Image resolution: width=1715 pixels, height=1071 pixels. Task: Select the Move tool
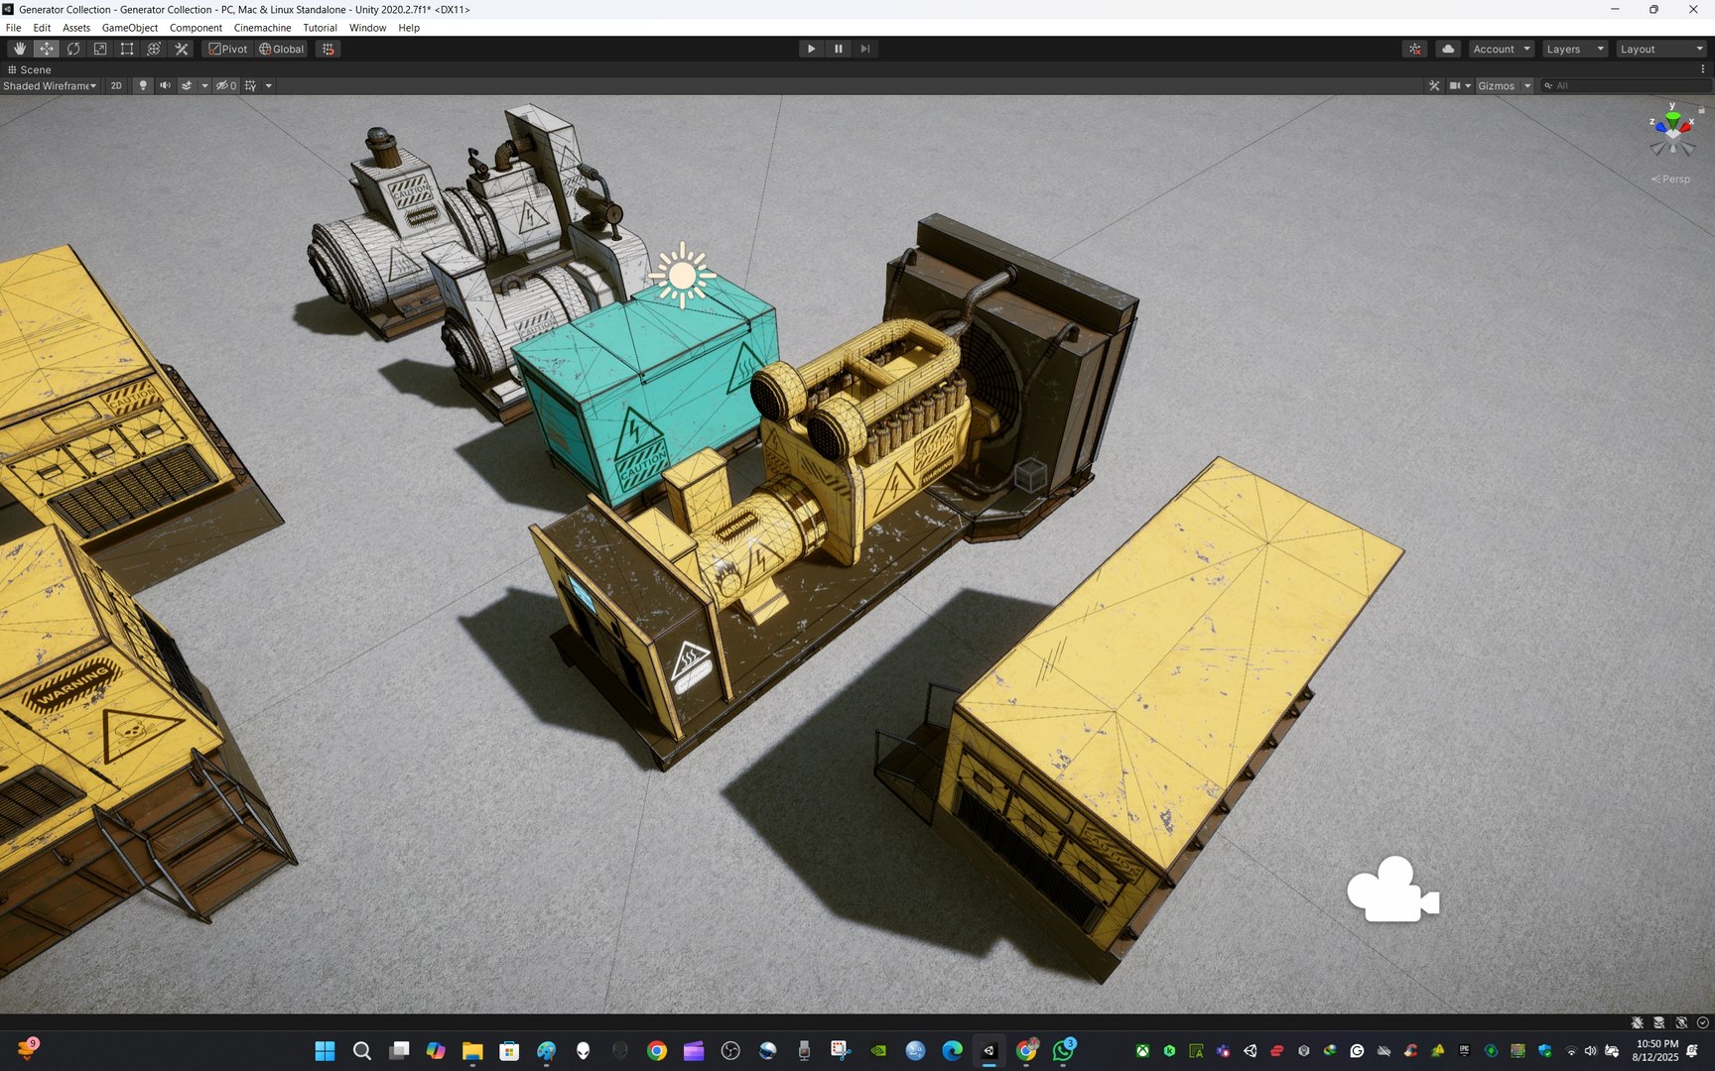coord(46,49)
